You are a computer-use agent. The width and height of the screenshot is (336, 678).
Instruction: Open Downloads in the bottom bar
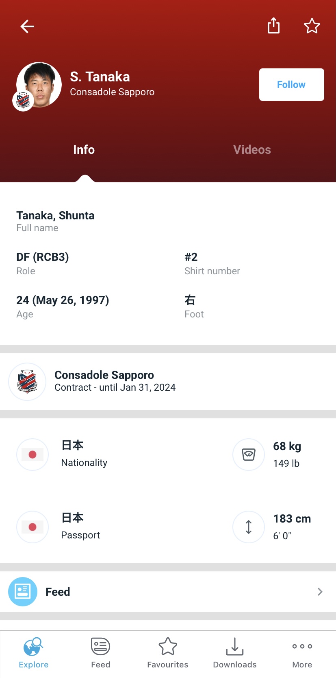tap(235, 653)
